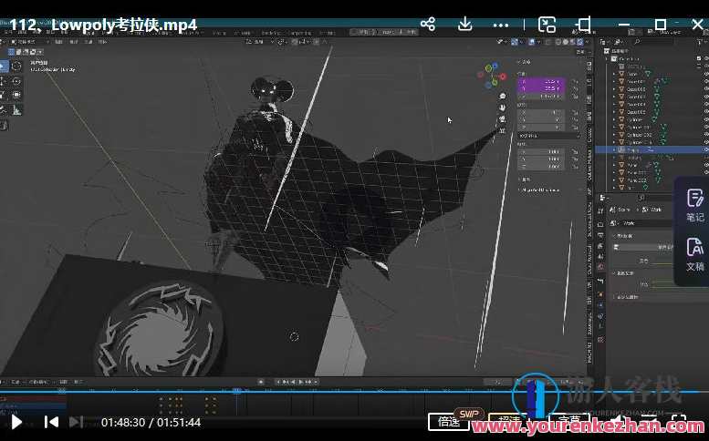Screen dimensions: 709x441
Task: Toggle the viewport gizmo display
Action: point(515,42)
